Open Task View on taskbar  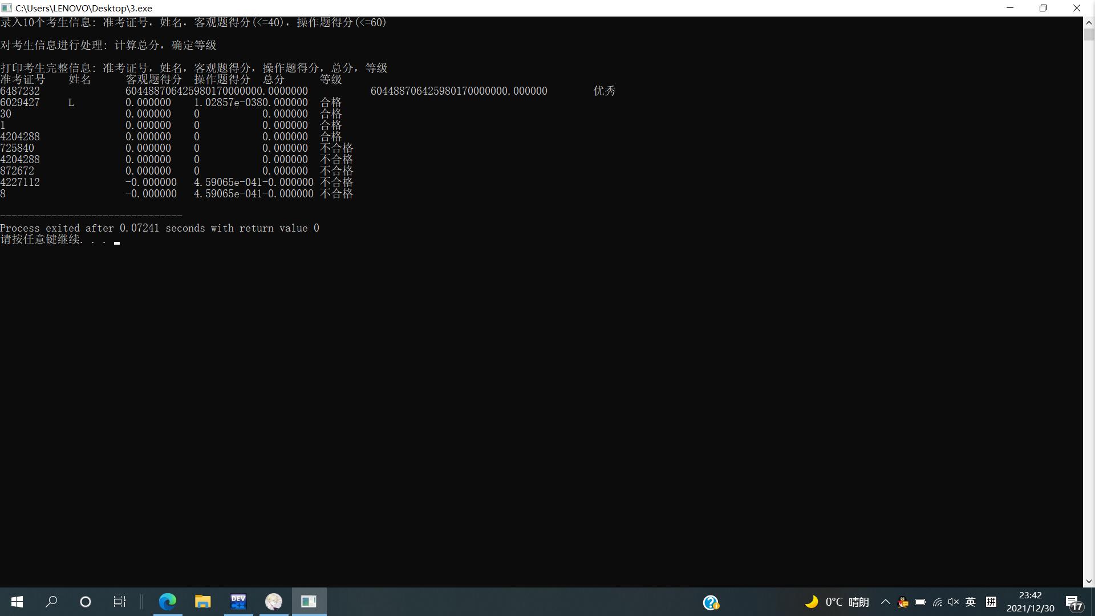click(119, 602)
